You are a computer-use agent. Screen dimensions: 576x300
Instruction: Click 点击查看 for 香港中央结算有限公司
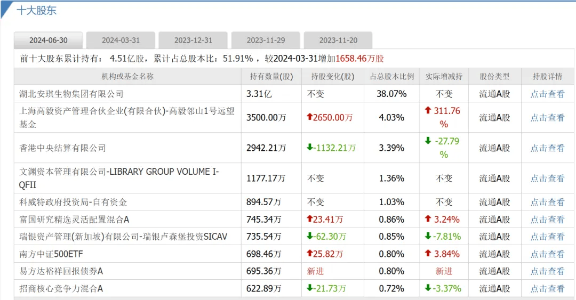[x=547, y=148]
